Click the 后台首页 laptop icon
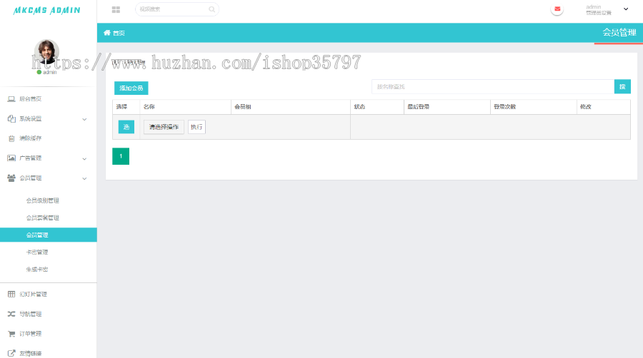 [11, 98]
